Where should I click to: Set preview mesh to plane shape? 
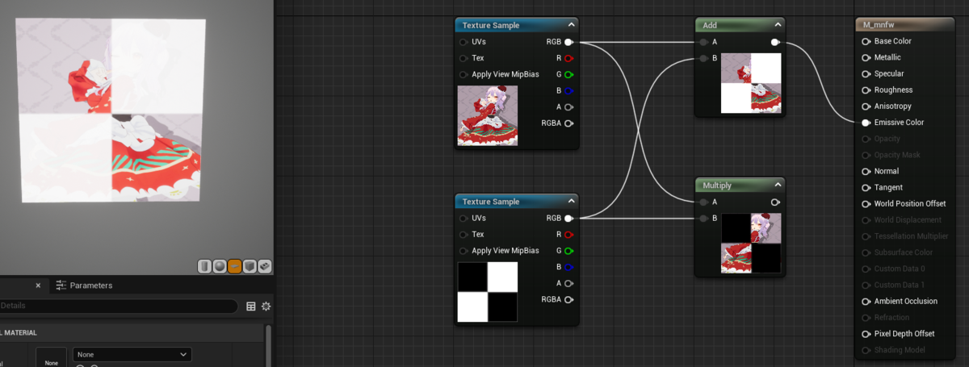(x=234, y=265)
